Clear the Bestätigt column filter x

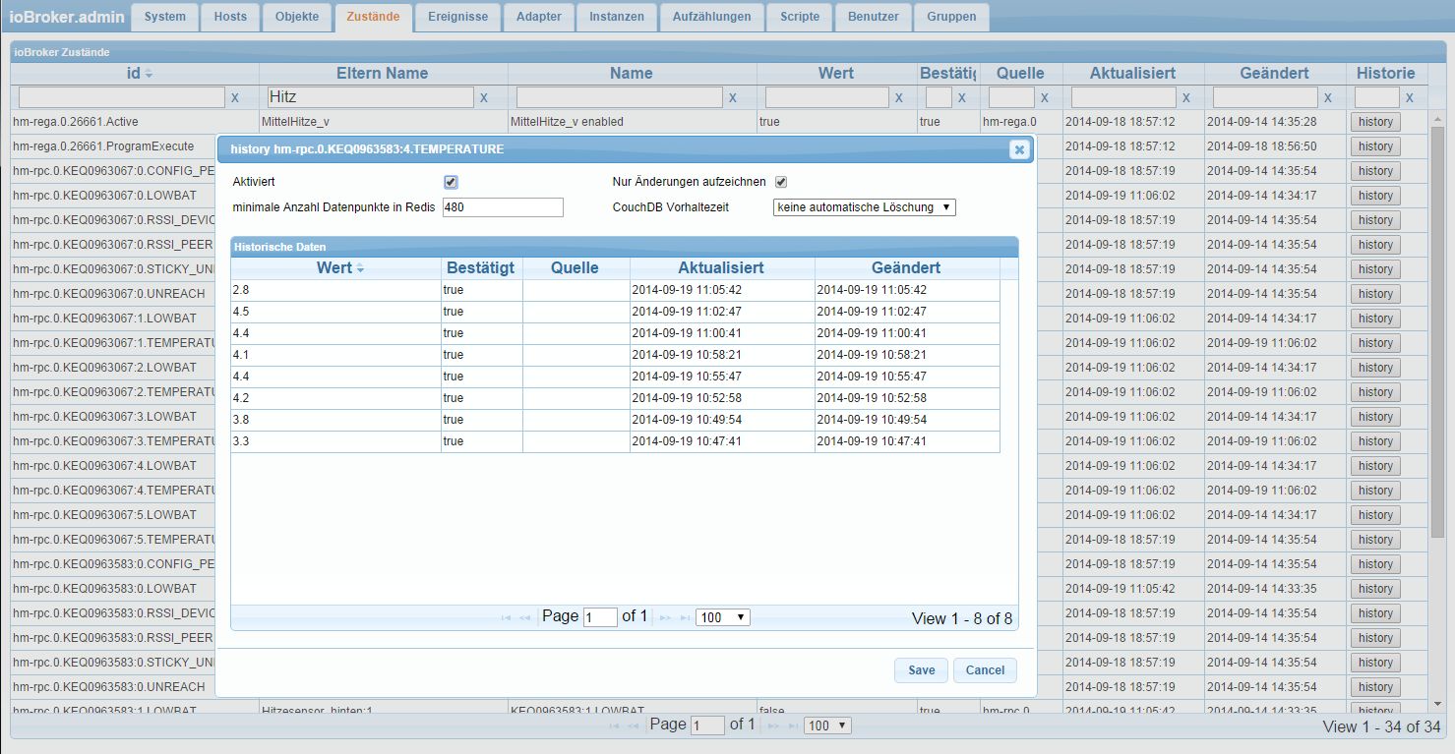(961, 97)
